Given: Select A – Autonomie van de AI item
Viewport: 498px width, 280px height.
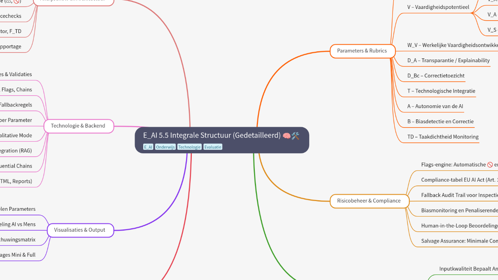Looking at the screenshot, I should [435, 106].
